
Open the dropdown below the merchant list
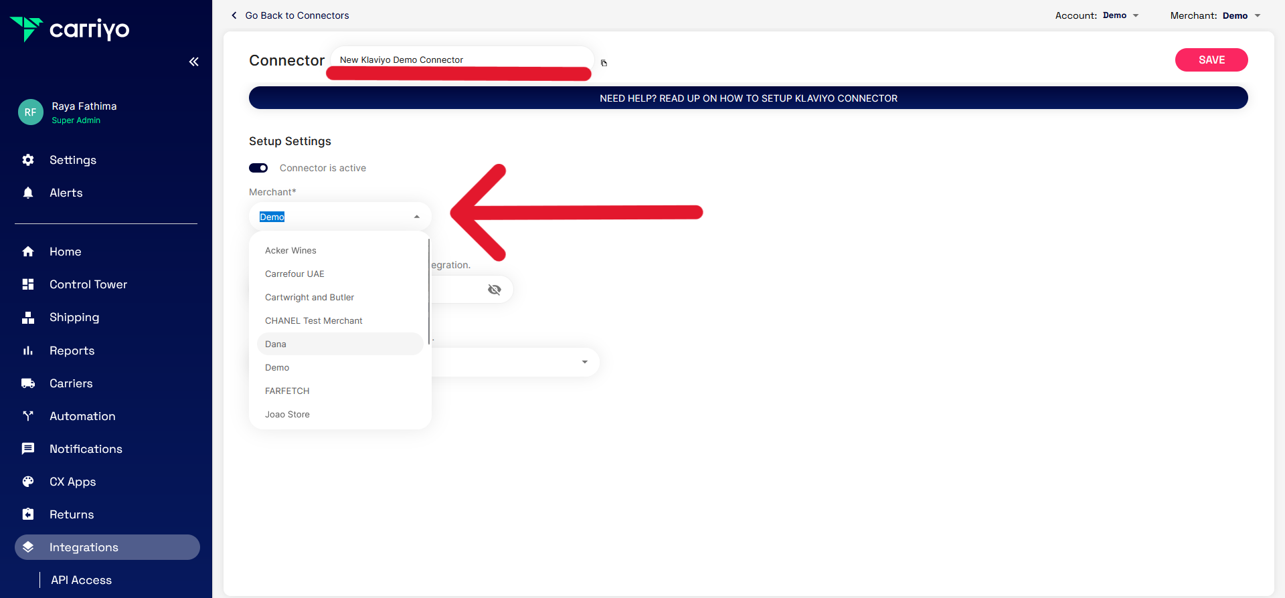click(585, 362)
